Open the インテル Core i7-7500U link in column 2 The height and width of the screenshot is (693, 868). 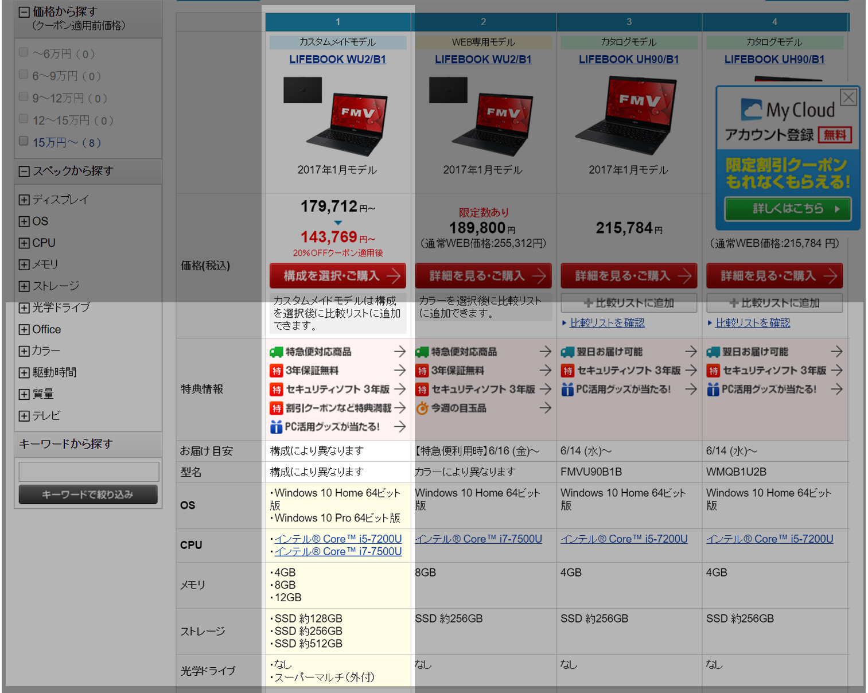[478, 539]
